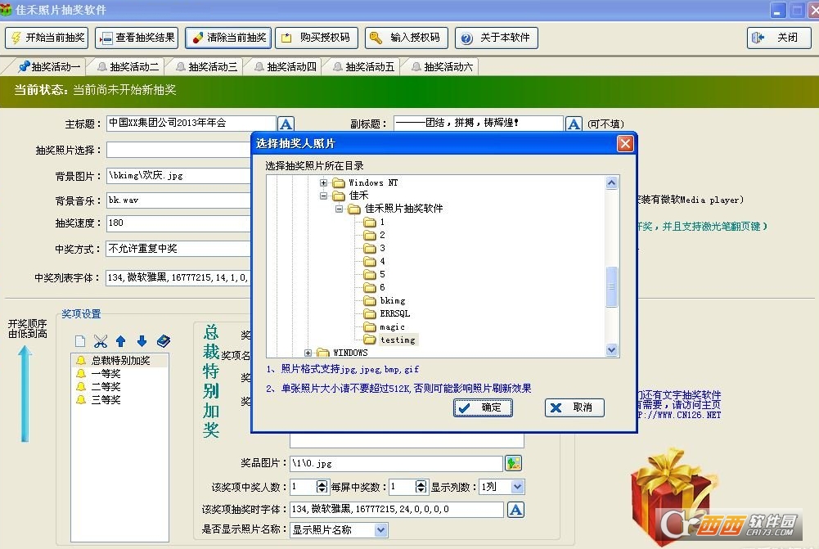Collapse the 佳禾 folder node
The image size is (819, 549).
[x=323, y=196]
